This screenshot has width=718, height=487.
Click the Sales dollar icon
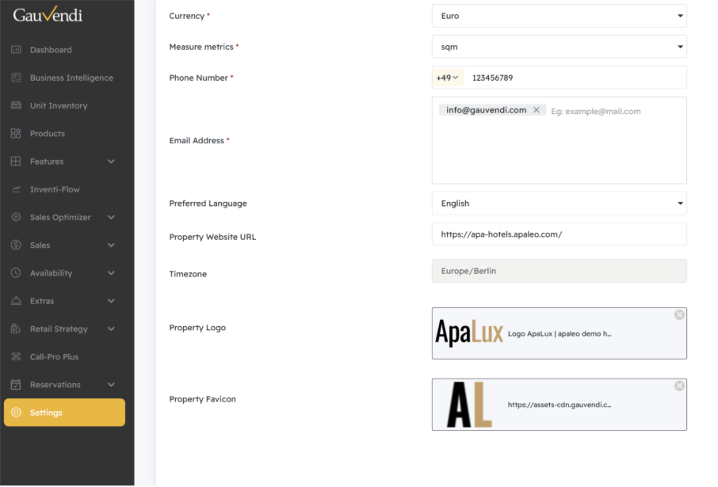point(16,245)
